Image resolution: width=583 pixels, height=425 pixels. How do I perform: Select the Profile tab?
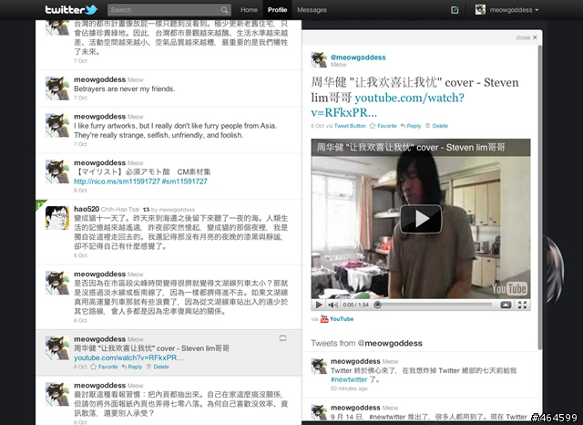(x=277, y=10)
